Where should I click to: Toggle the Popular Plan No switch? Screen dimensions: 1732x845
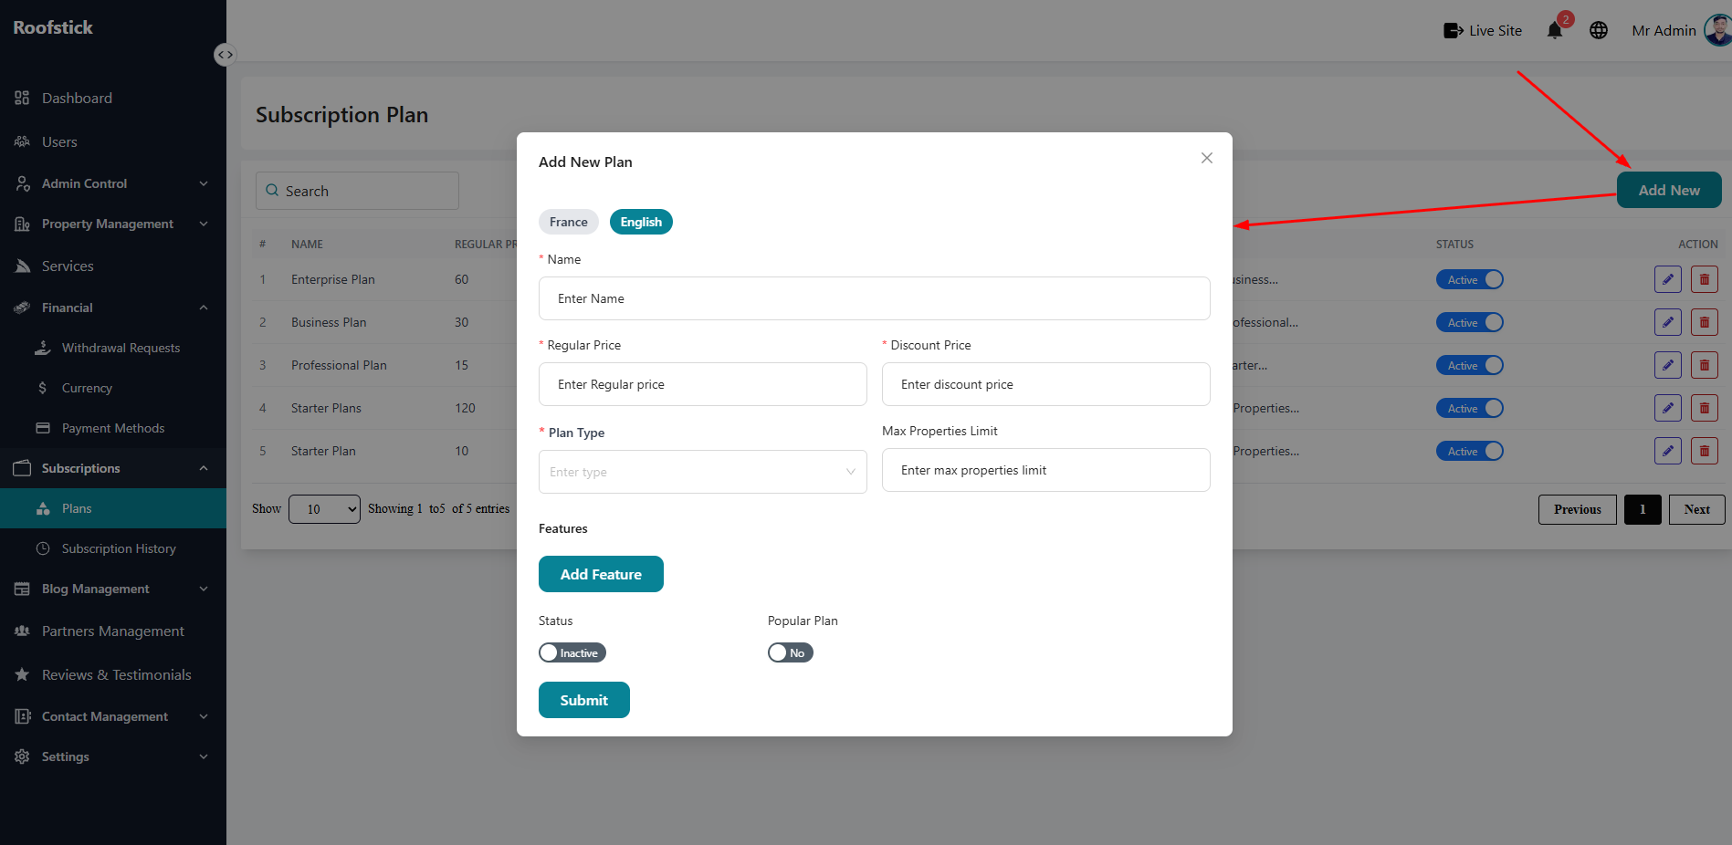[791, 652]
